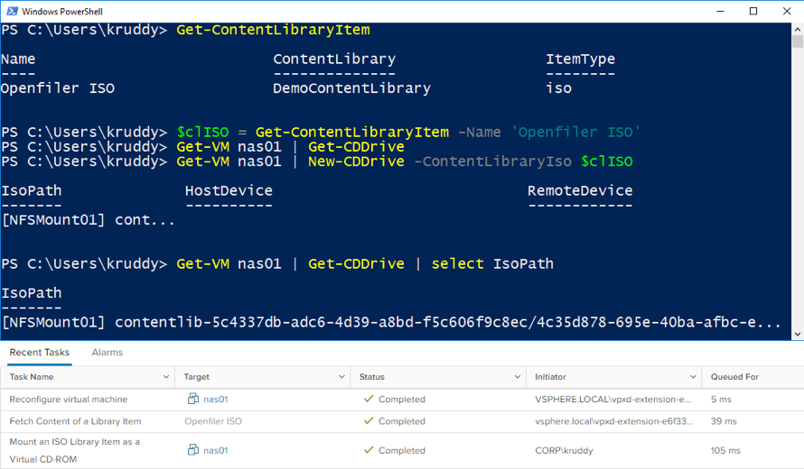Click the HostDevice column heading in output

coord(229,190)
